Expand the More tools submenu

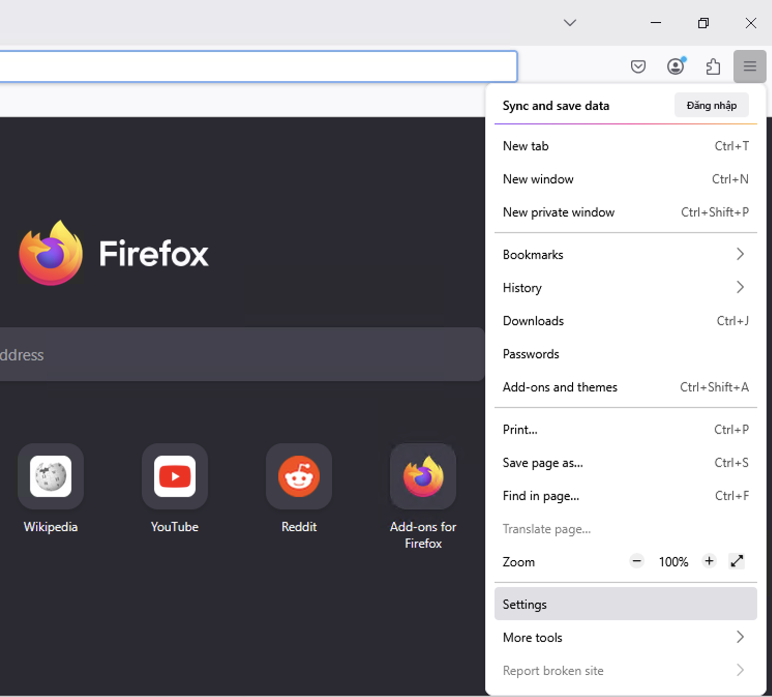[x=625, y=637]
